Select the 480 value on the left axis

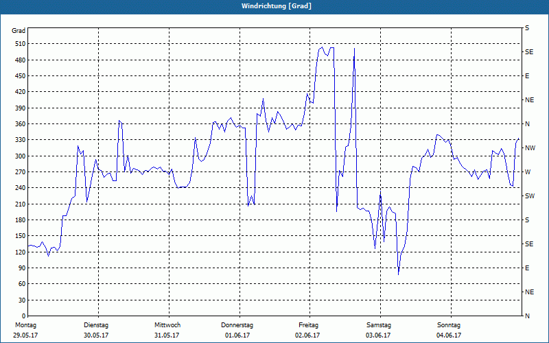pos(21,60)
